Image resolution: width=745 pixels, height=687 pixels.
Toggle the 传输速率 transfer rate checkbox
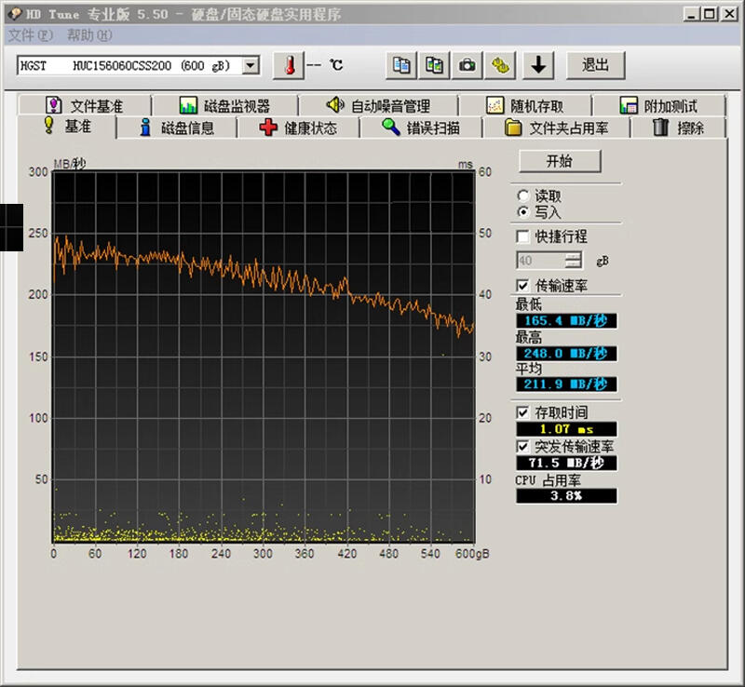(522, 285)
